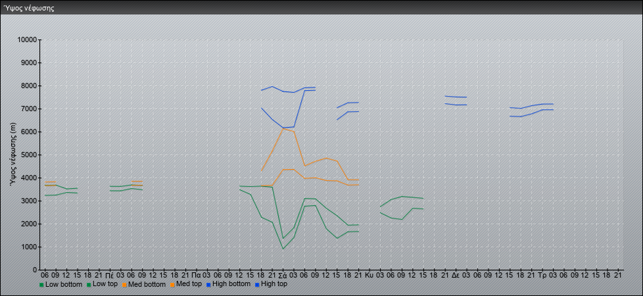Click the 10000 value on the y-axis
Viewport: 643px width, 296px height.
tap(27, 40)
